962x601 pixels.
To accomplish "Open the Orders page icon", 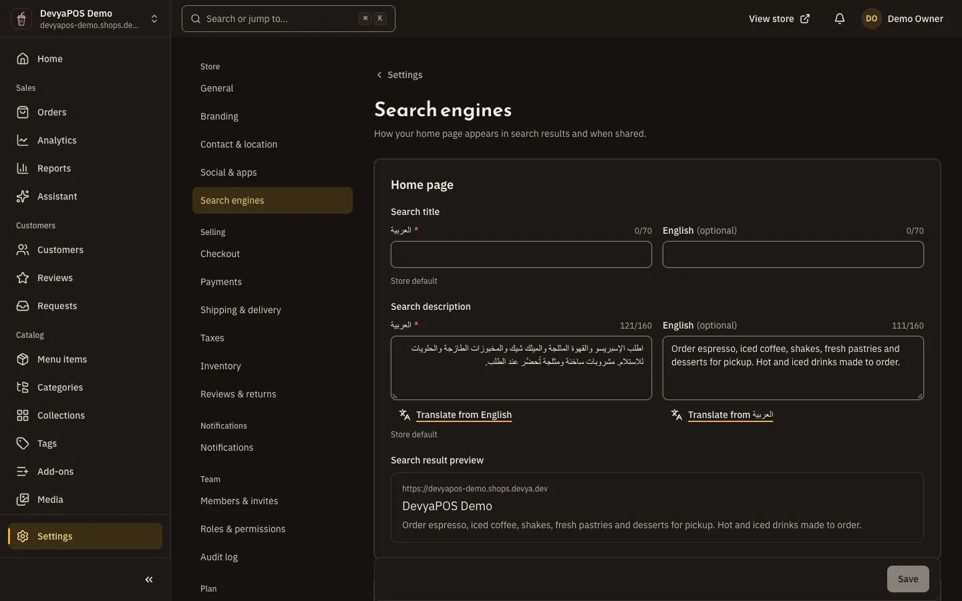I will tap(23, 112).
